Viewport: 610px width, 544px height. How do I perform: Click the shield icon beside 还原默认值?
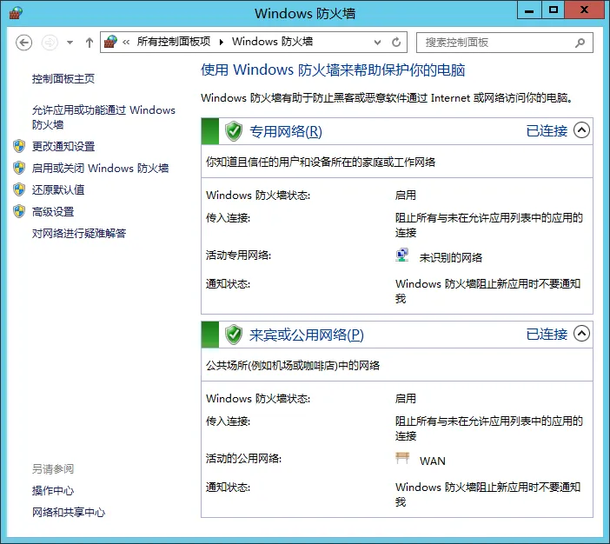pyautogui.click(x=19, y=190)
